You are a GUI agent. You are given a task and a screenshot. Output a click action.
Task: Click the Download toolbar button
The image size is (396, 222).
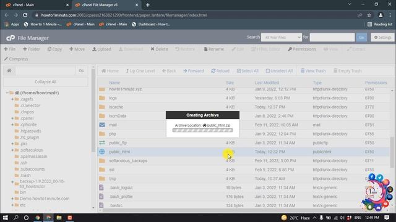coord(131,49)
